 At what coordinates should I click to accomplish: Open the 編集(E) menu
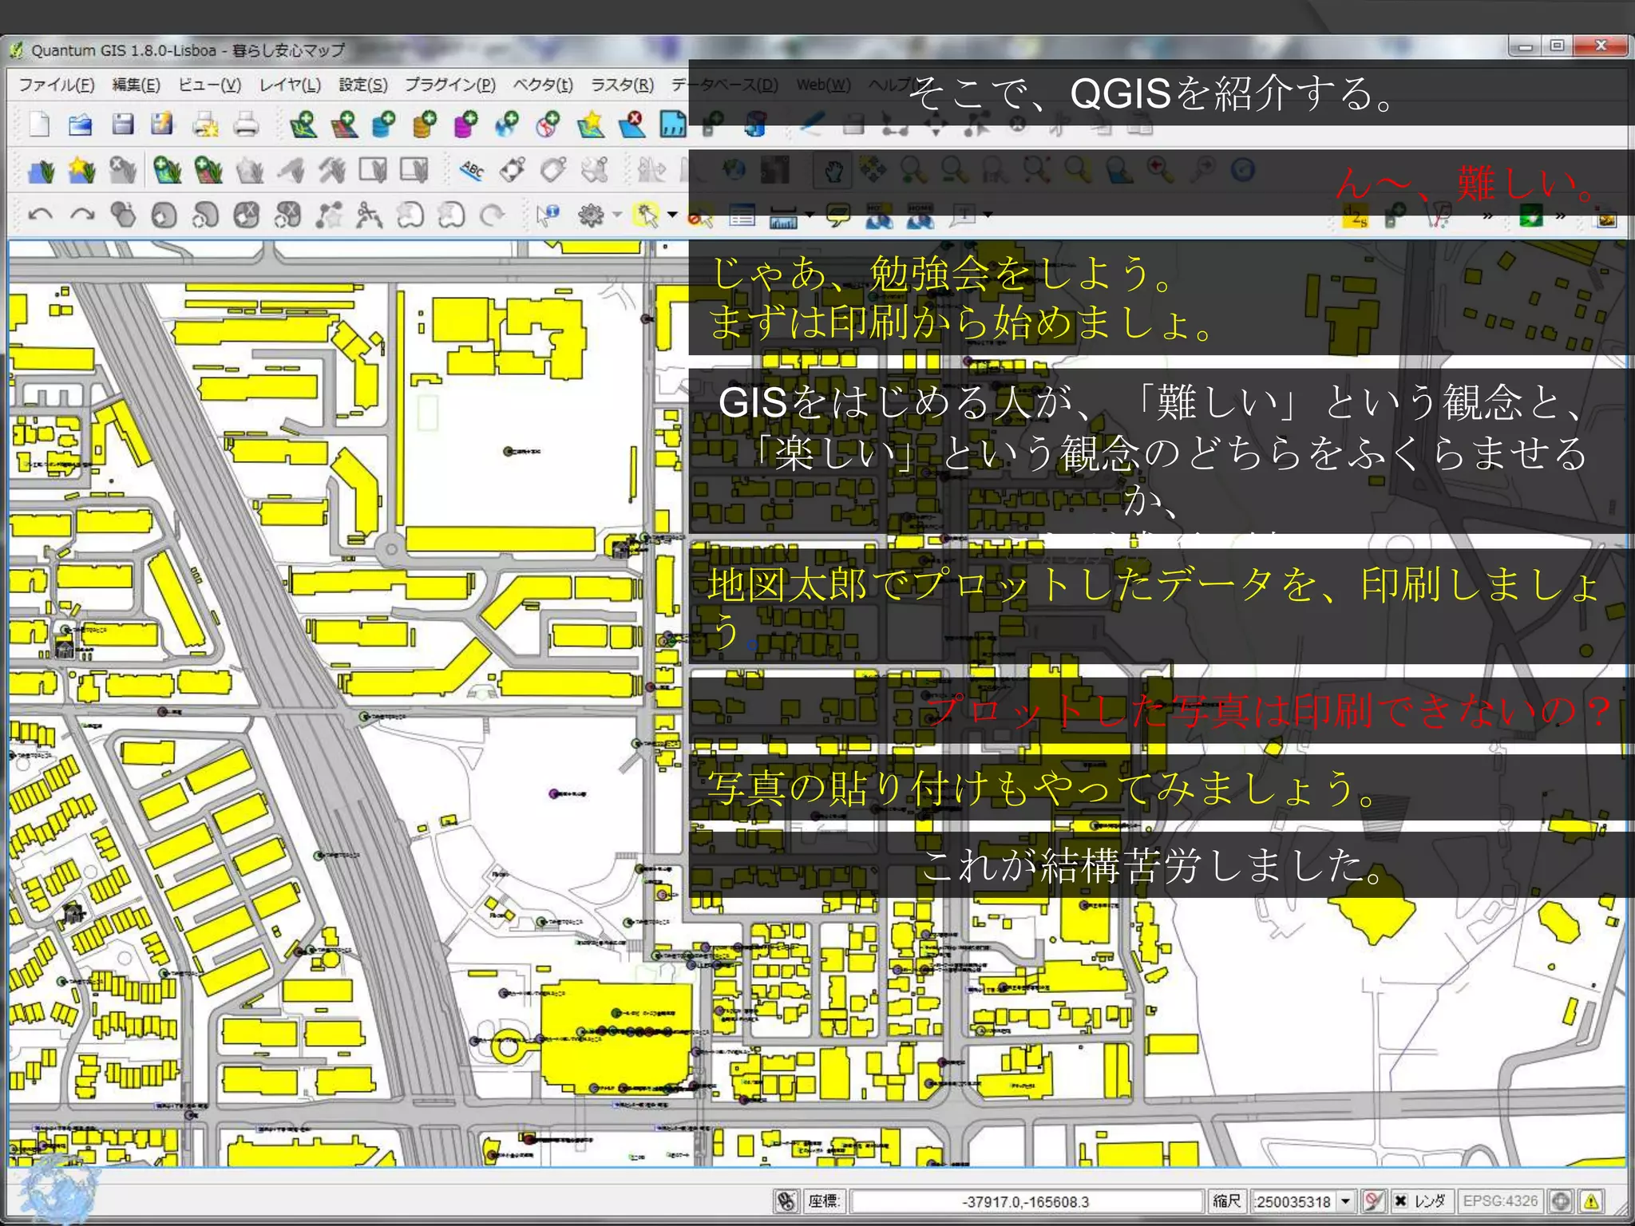(136, 85)
